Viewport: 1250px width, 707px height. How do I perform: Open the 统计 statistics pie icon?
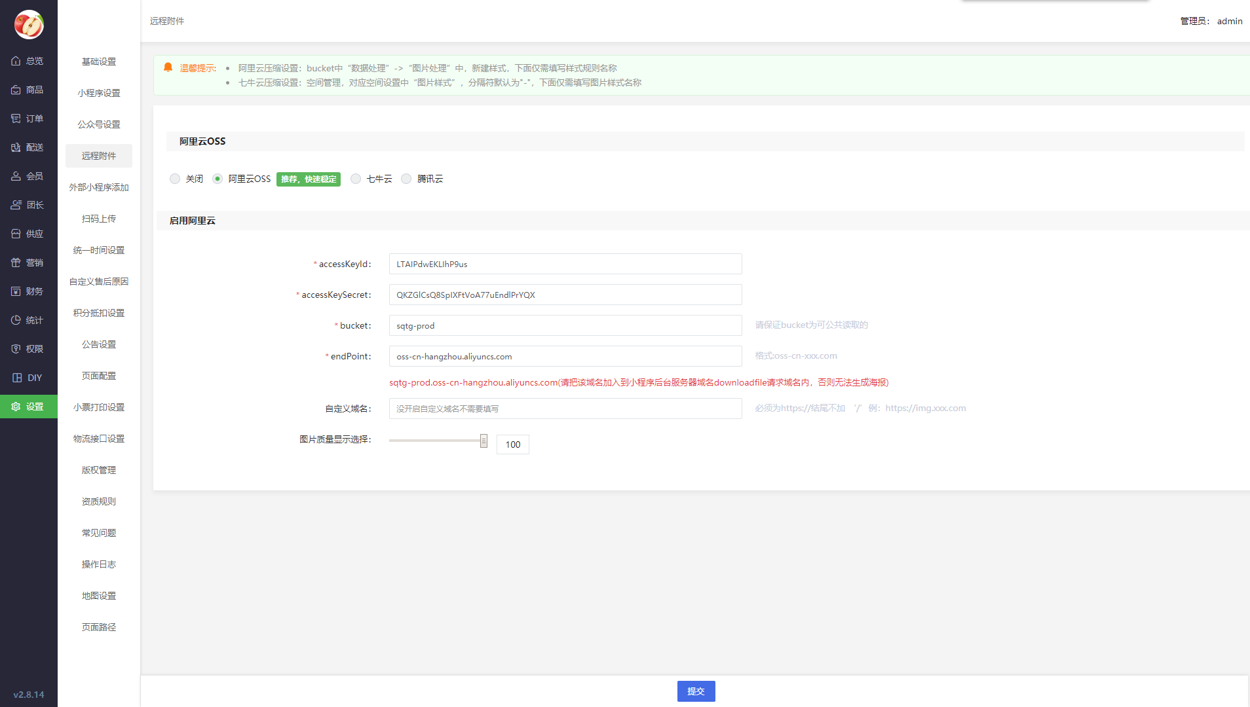(16, 320)
